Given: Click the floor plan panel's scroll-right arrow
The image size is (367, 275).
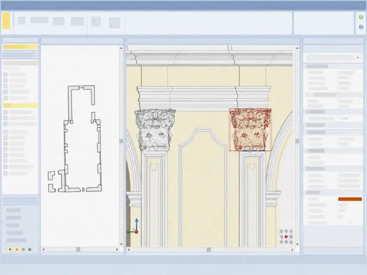Looking at the screenshot, I should point(117,249).
